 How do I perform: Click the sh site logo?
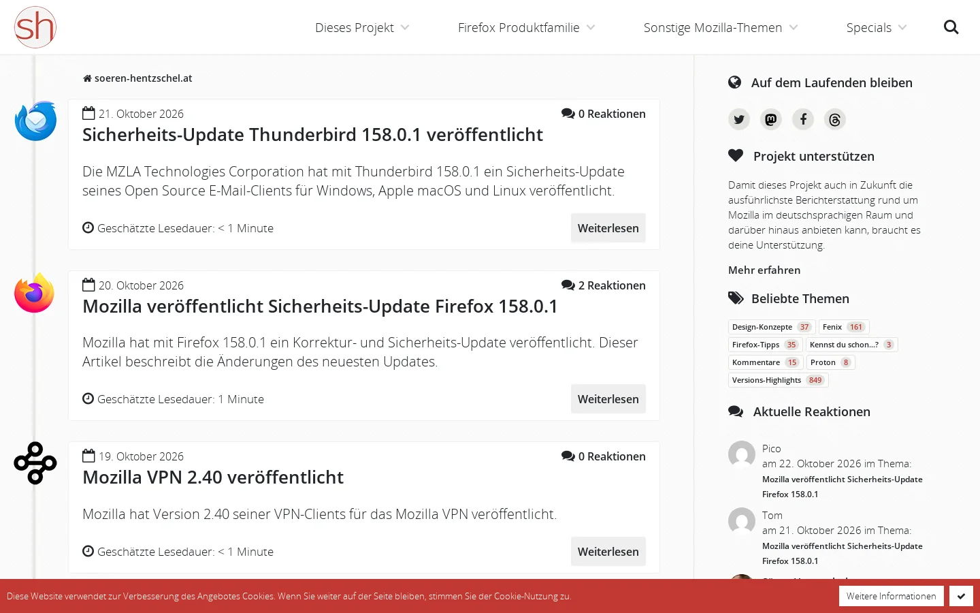tap(35, 27)
